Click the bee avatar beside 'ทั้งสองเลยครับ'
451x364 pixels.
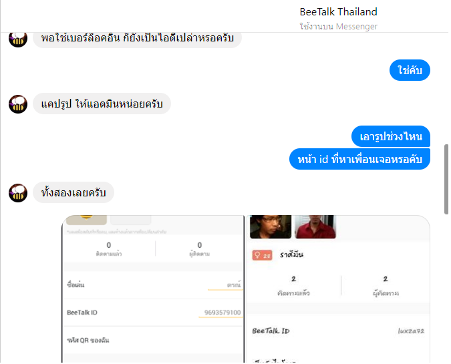[18, 193]
